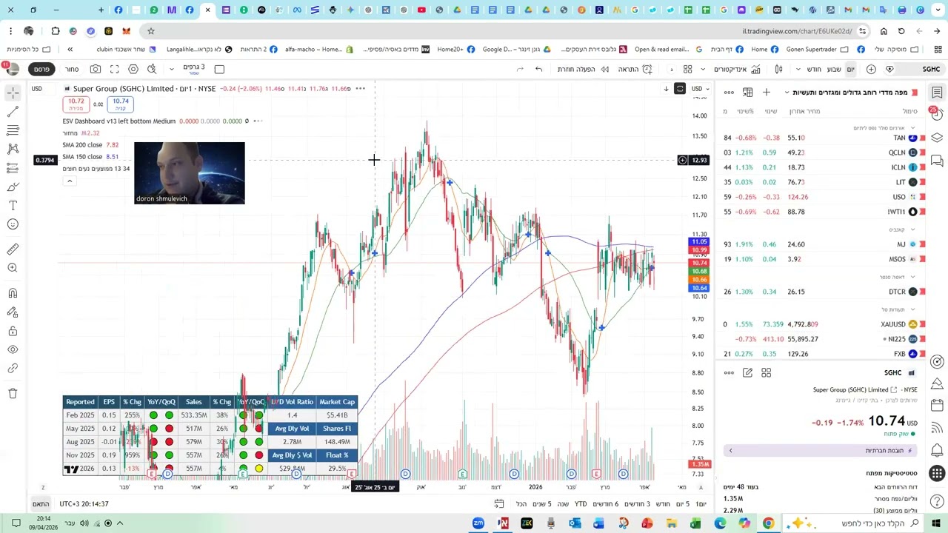Screen dimensions: 948x533
Task: Collapse the קנאביס watchlist section
Action: click(912, 229)
